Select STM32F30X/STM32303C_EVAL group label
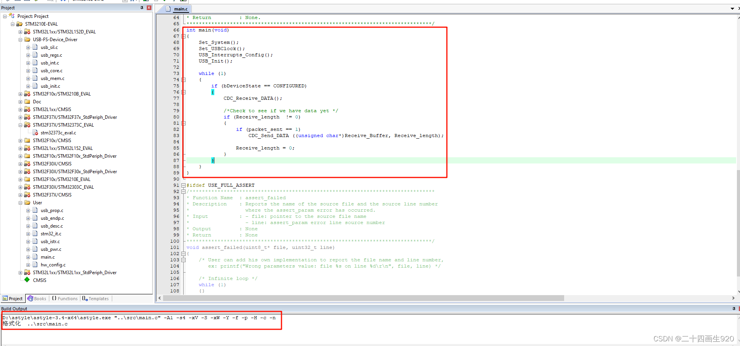Viewport: 740px width, 346px height. [63, 187]
